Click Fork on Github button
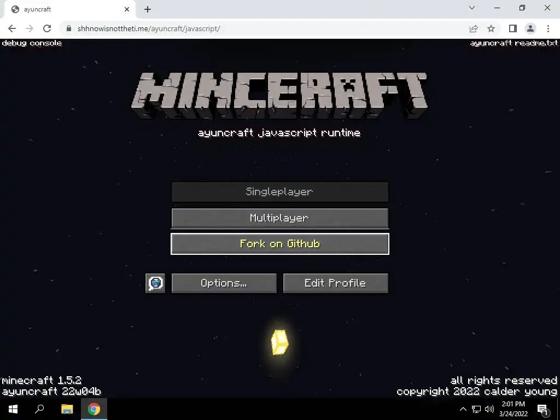This screenshot has height=420, width=560. point(280,244)
